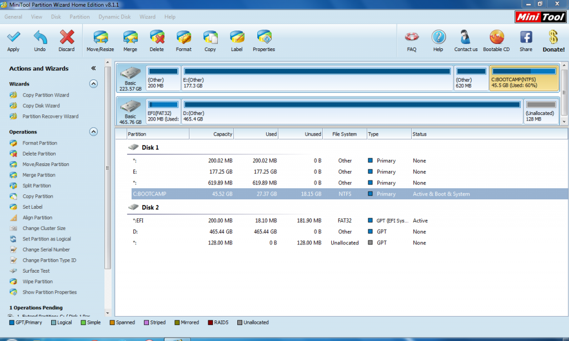Sort by the File System column header

coord(345,134)
